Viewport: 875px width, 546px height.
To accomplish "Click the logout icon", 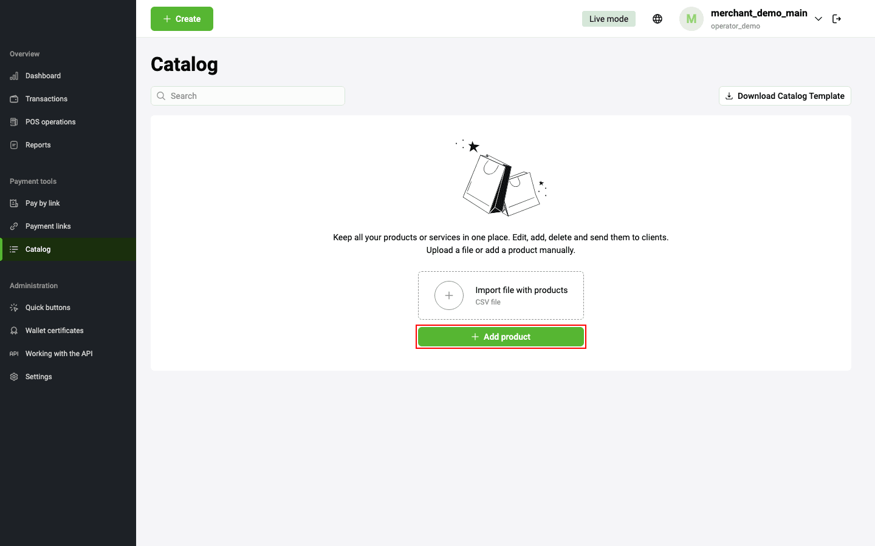I will [837, 19].
